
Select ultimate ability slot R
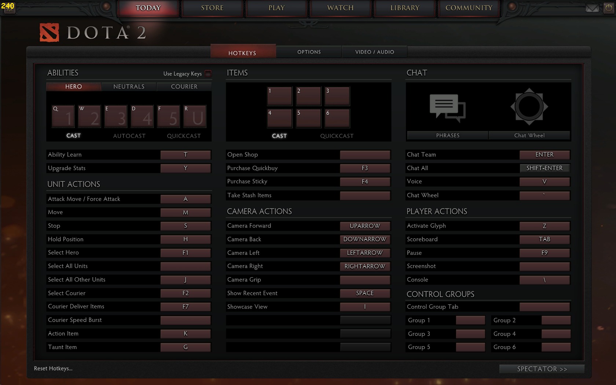pyautogui.click(x=195, y=116)
